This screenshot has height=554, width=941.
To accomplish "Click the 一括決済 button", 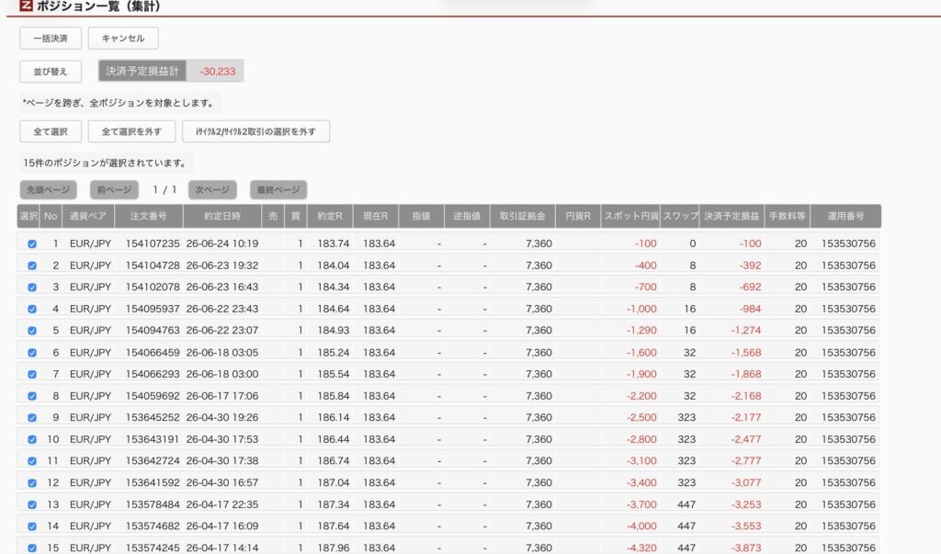I will pyautogui.click(x=51, y=39).
